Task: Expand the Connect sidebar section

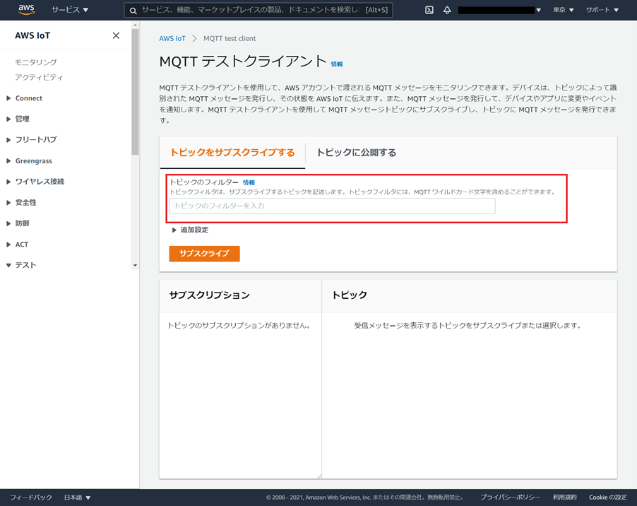Action: point(25,98)
